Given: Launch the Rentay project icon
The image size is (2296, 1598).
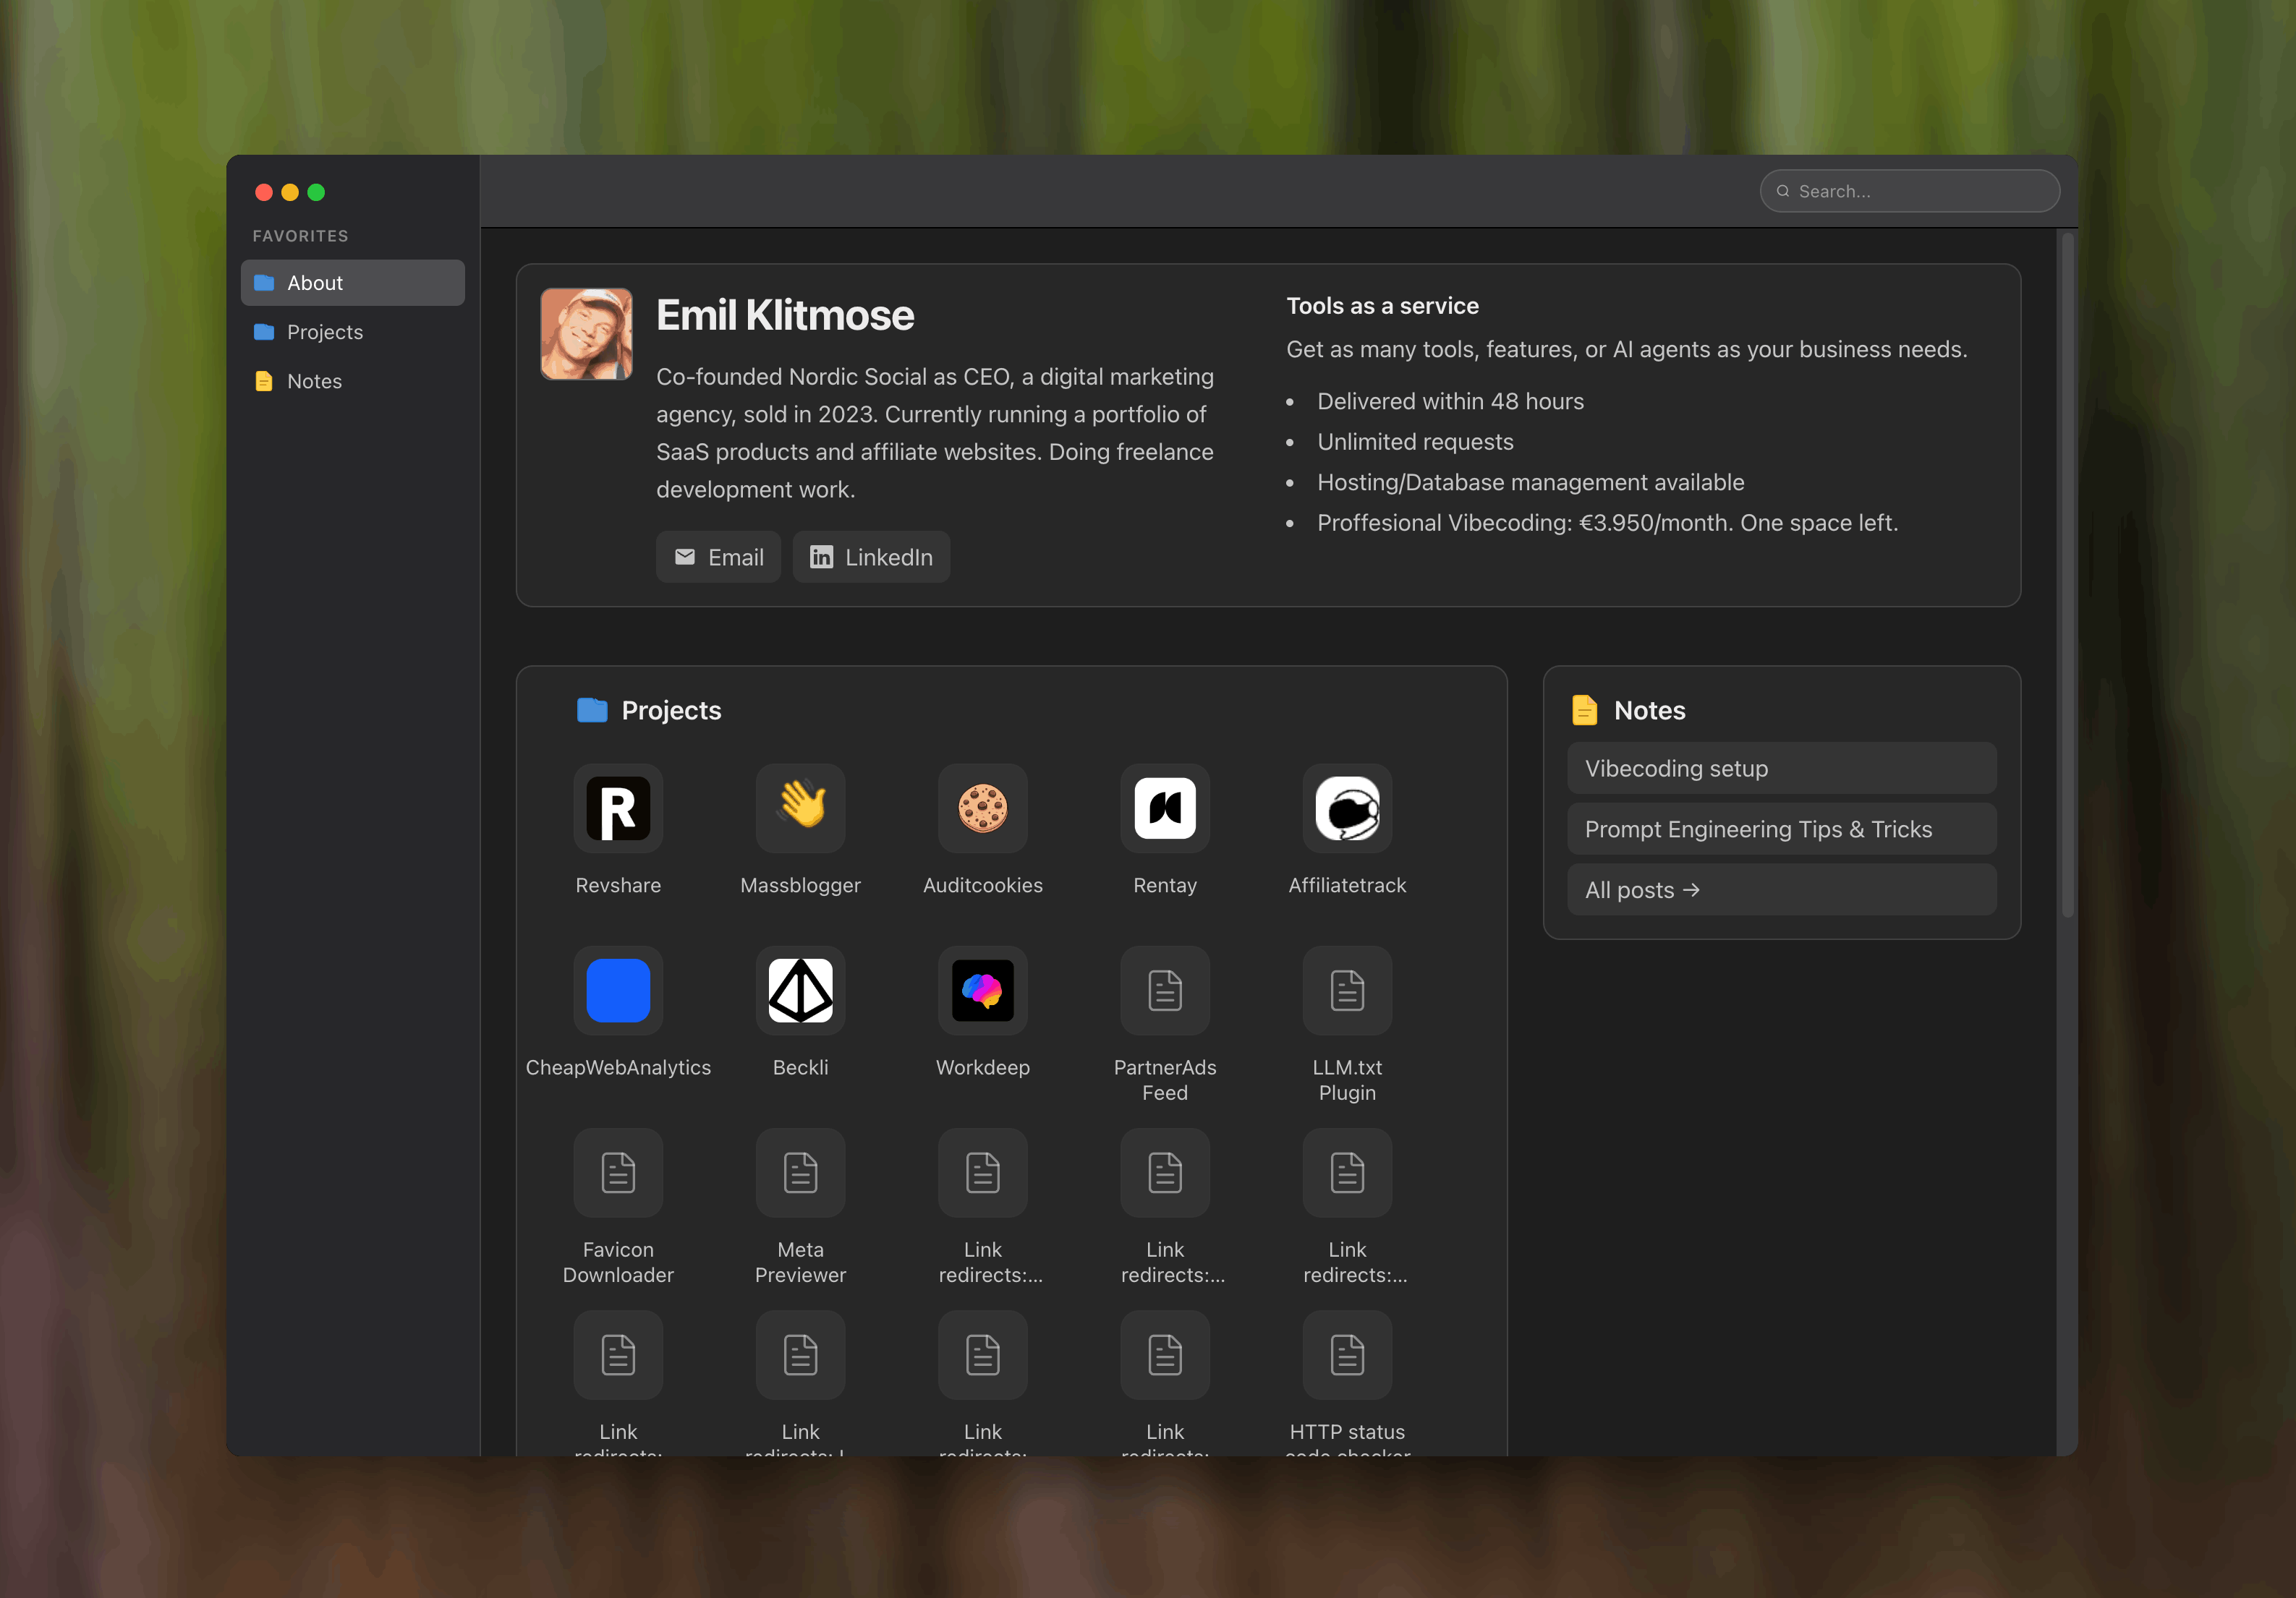Looking at the screenshot, I should (1165, 808).
